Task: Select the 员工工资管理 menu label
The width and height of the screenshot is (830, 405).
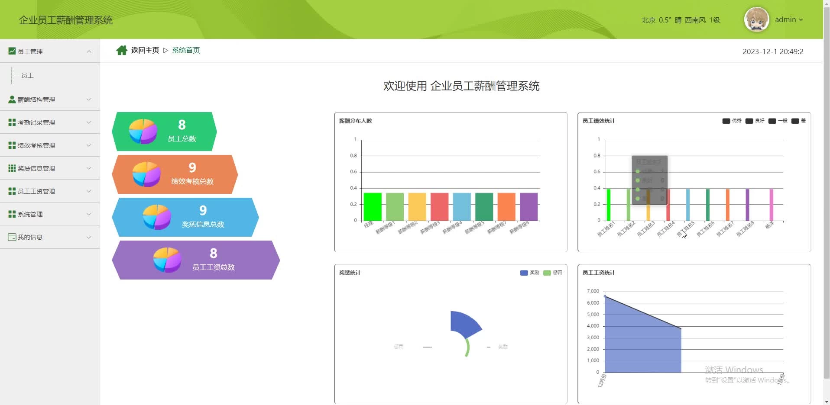Action: point(36,191)
